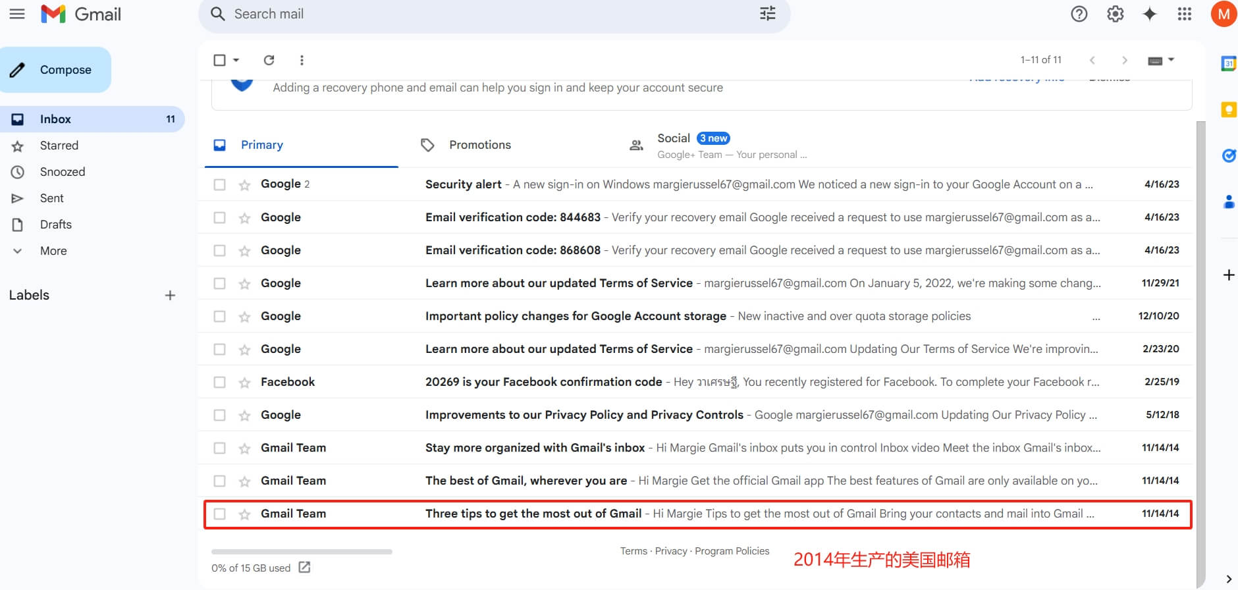Go to newer messages arrow

tap(1092, 60)
